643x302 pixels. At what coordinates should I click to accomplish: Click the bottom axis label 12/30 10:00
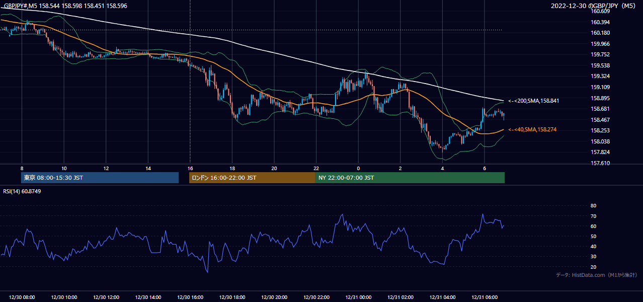coord(64,297)
